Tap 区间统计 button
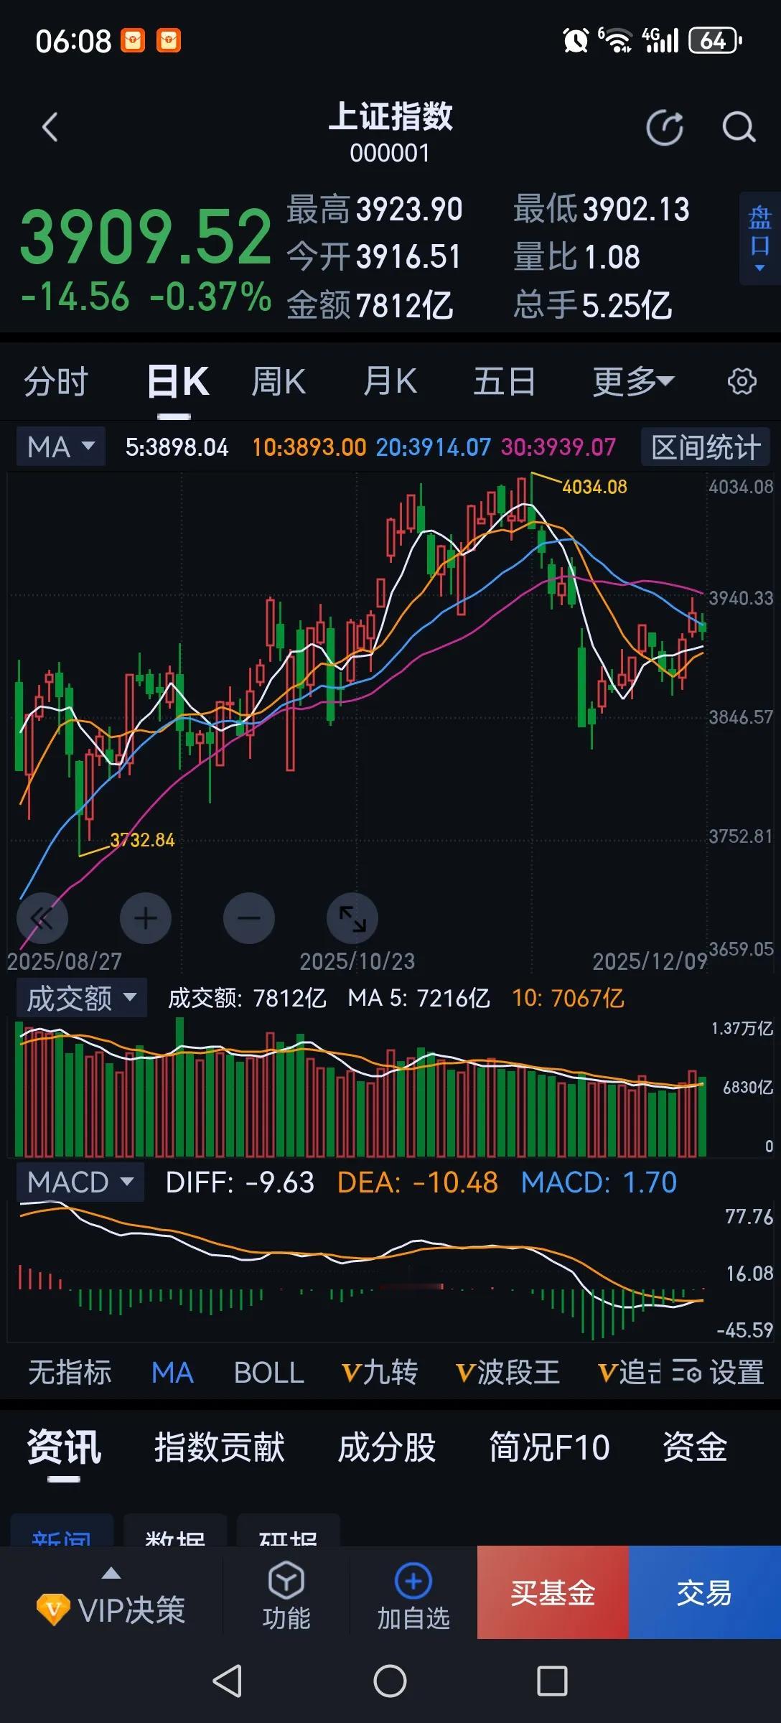 click(706, 447)
